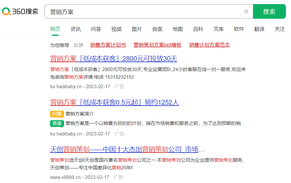Click the tui.hadibaby.cn source link
This screenshot has width=291, height=183.
67,86
